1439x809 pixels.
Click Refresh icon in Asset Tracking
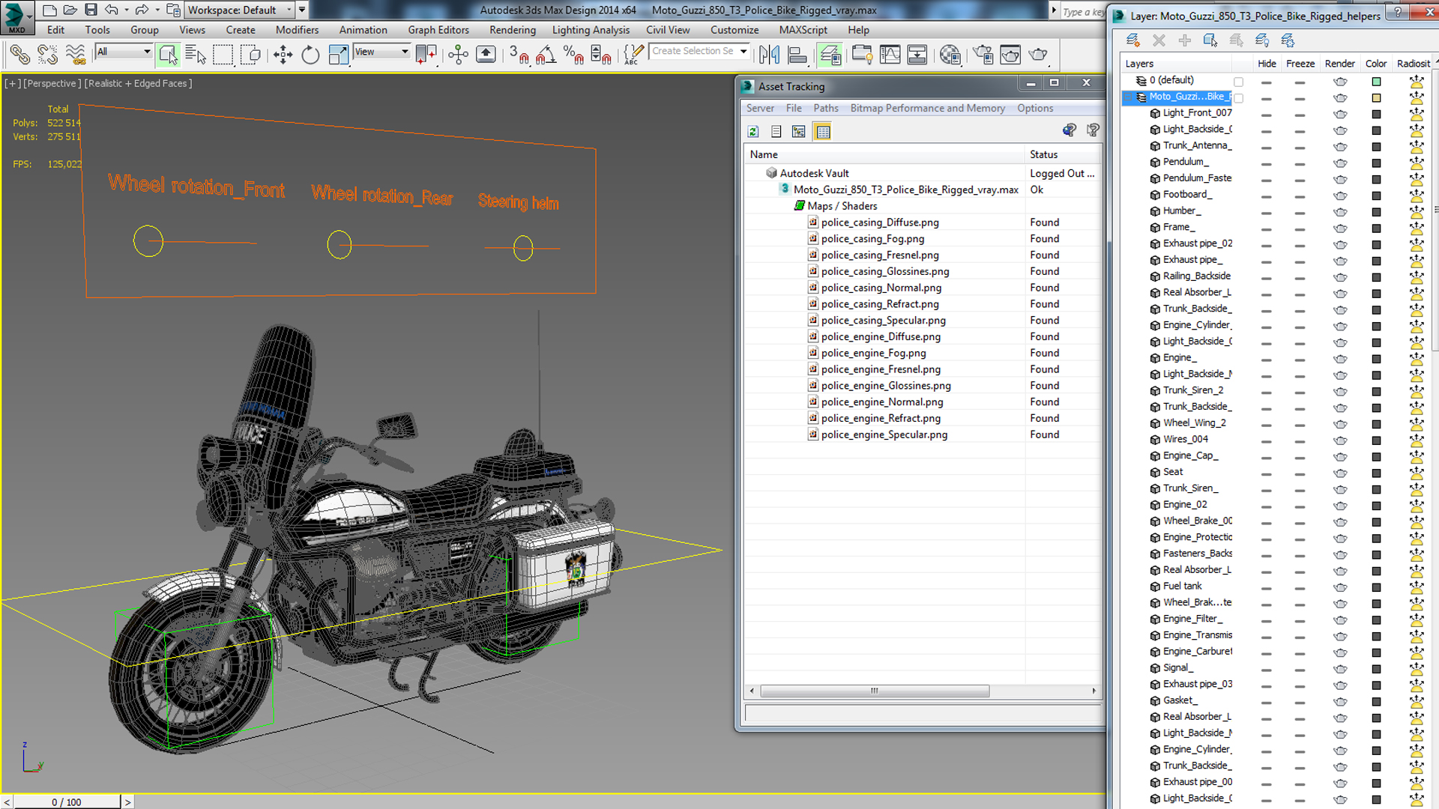tap(753, 132)
